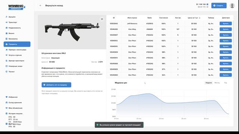
Task: Add the rifle to favorites with the heart icon
Action: (x=102, y=19)
